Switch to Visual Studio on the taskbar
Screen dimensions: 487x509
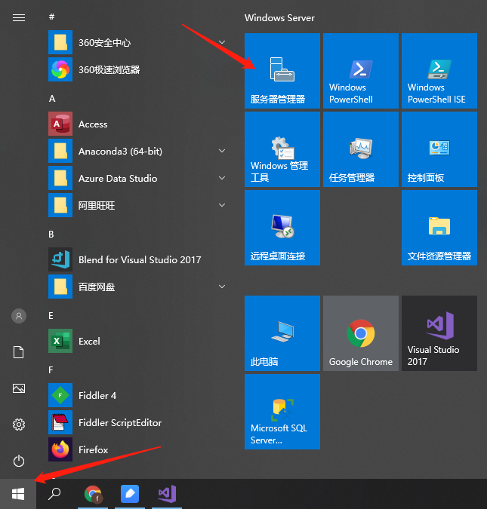[167, 494]
